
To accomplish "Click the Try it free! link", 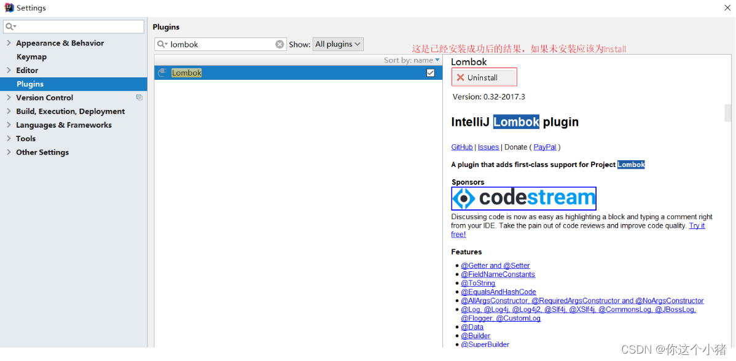I will click(697, 225).
